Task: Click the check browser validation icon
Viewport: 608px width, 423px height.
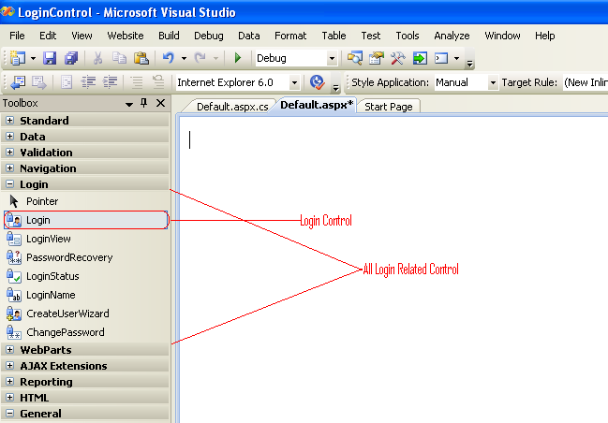Action: point(318,82)
